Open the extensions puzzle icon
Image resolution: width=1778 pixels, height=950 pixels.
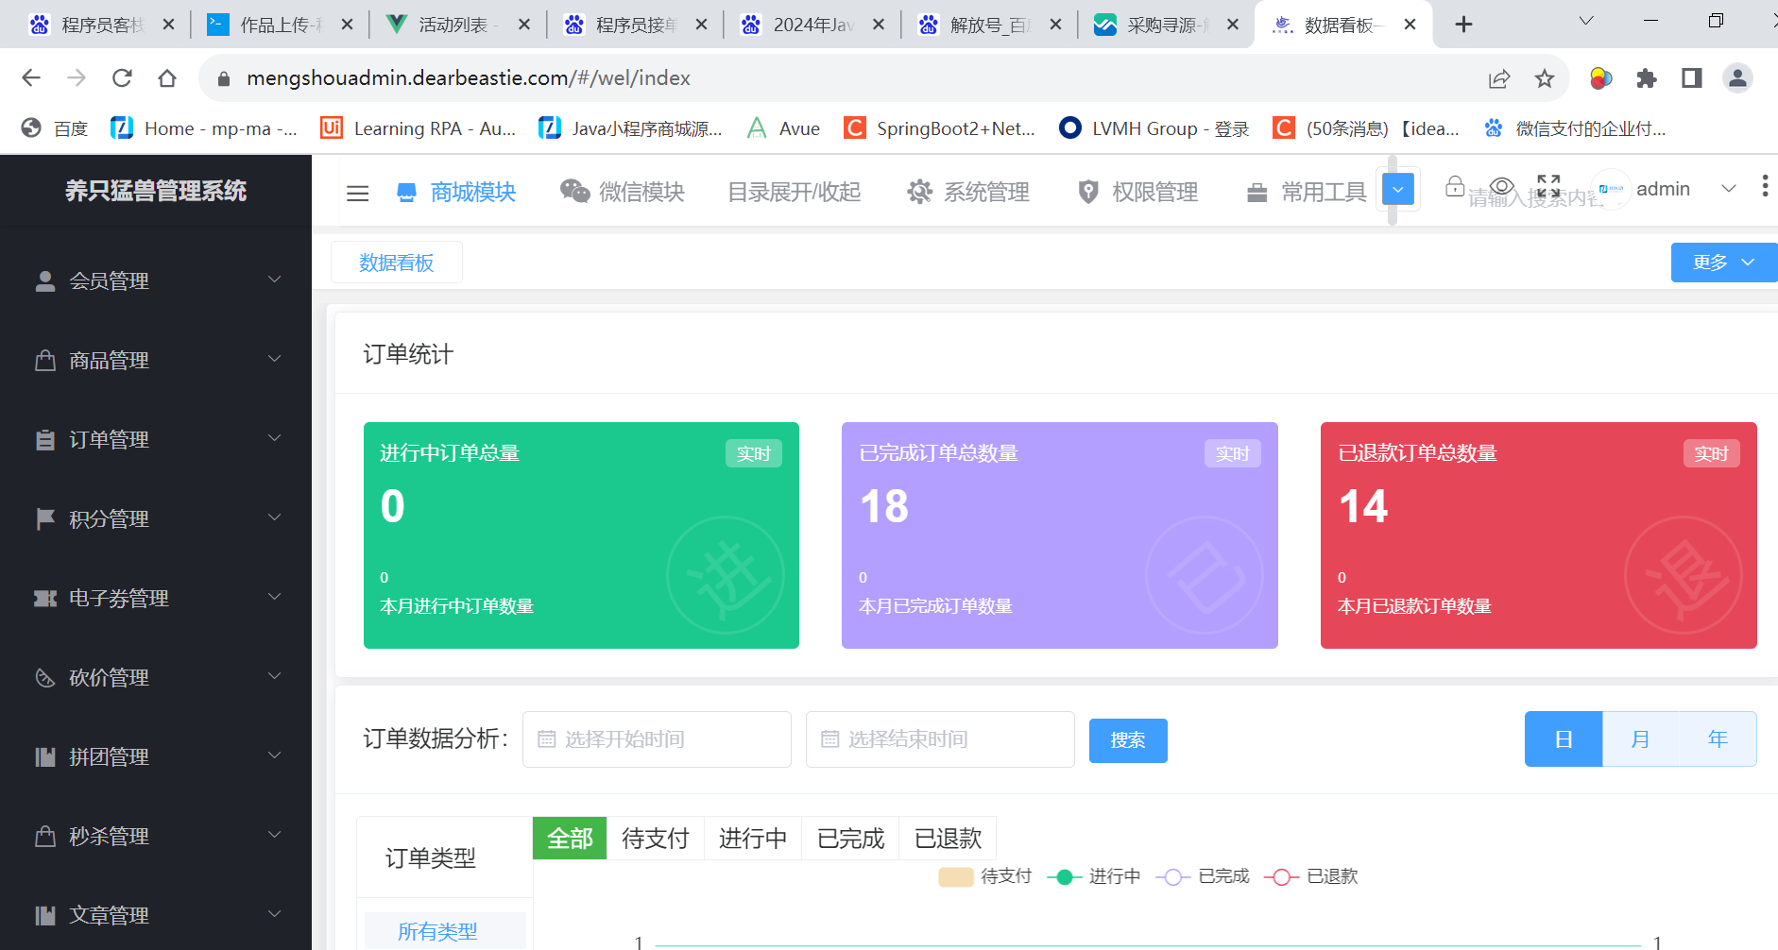click(1647, 78)
